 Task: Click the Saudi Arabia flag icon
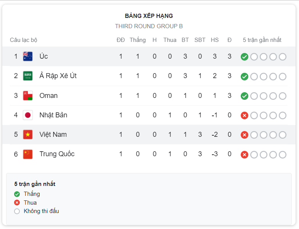28,76
